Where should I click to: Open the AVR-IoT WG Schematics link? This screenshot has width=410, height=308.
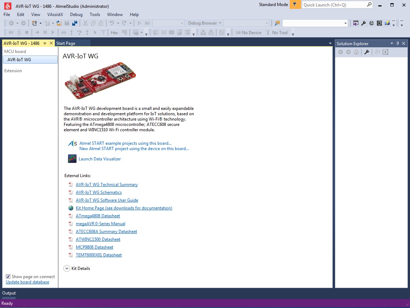click(99, 192)
